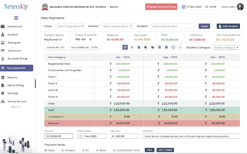
Task: Select the Fee payments sidebar item
Action: tap(17, 68)
